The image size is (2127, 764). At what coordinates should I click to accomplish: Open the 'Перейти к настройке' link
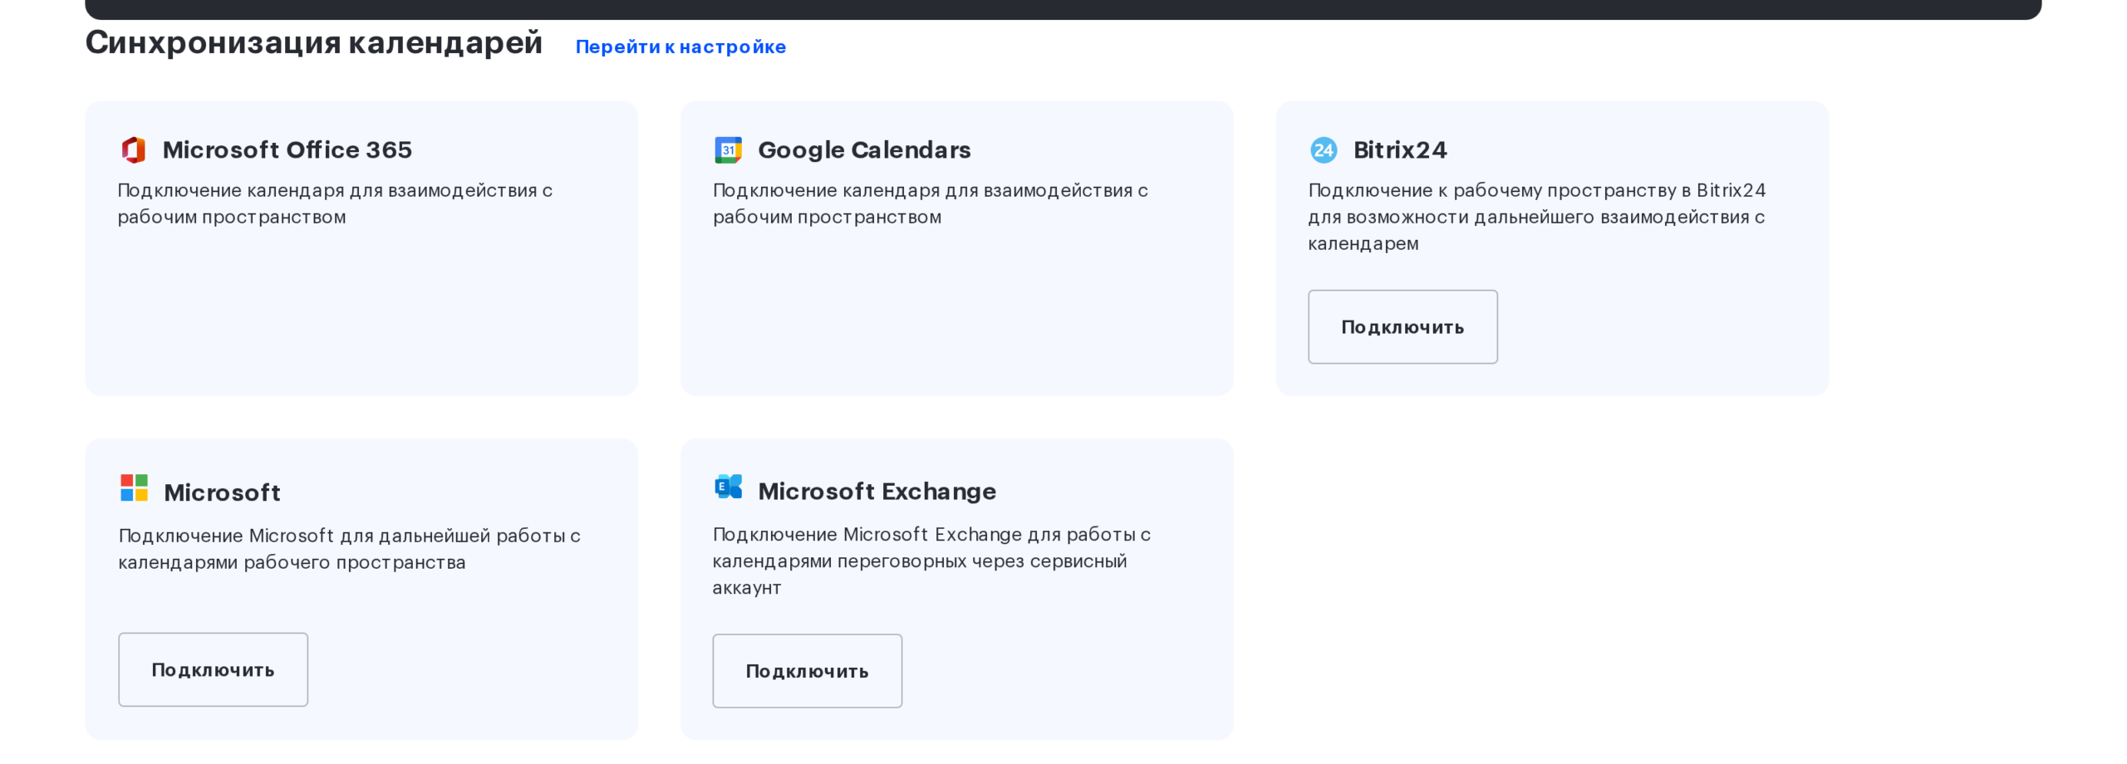(680, 47)
